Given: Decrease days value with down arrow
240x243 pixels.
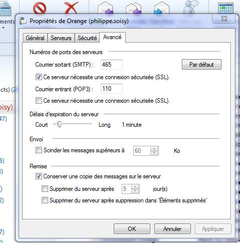Looking at the screenshot, I should coord(135,191).
